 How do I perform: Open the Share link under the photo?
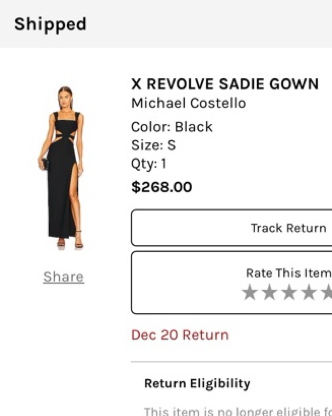(63, 277)
